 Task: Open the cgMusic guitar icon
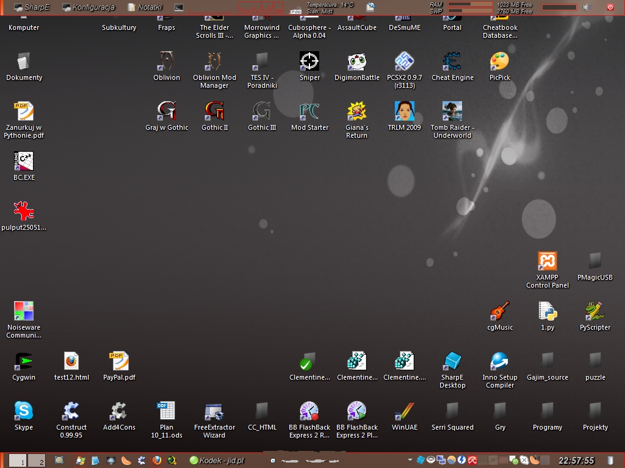pos(500,311)
